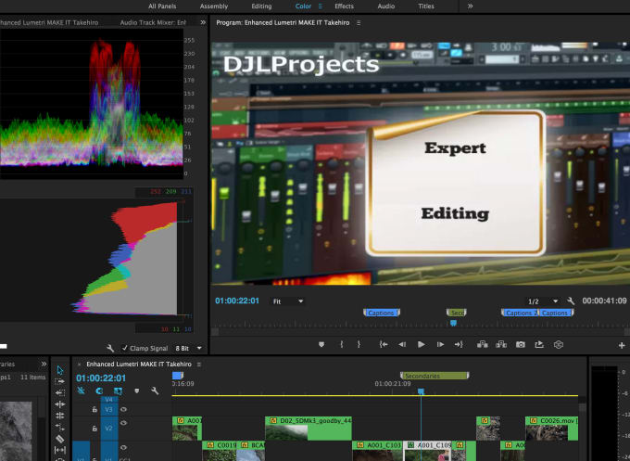Toggle Snap in timeline
Viewport: 630px width, 461px height.
coord(99,391)
